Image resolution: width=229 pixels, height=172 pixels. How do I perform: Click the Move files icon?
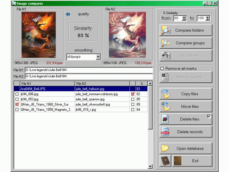[x=166, y=106]
